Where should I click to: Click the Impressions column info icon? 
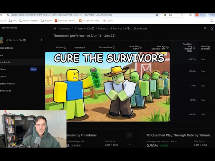click(114, 47)
